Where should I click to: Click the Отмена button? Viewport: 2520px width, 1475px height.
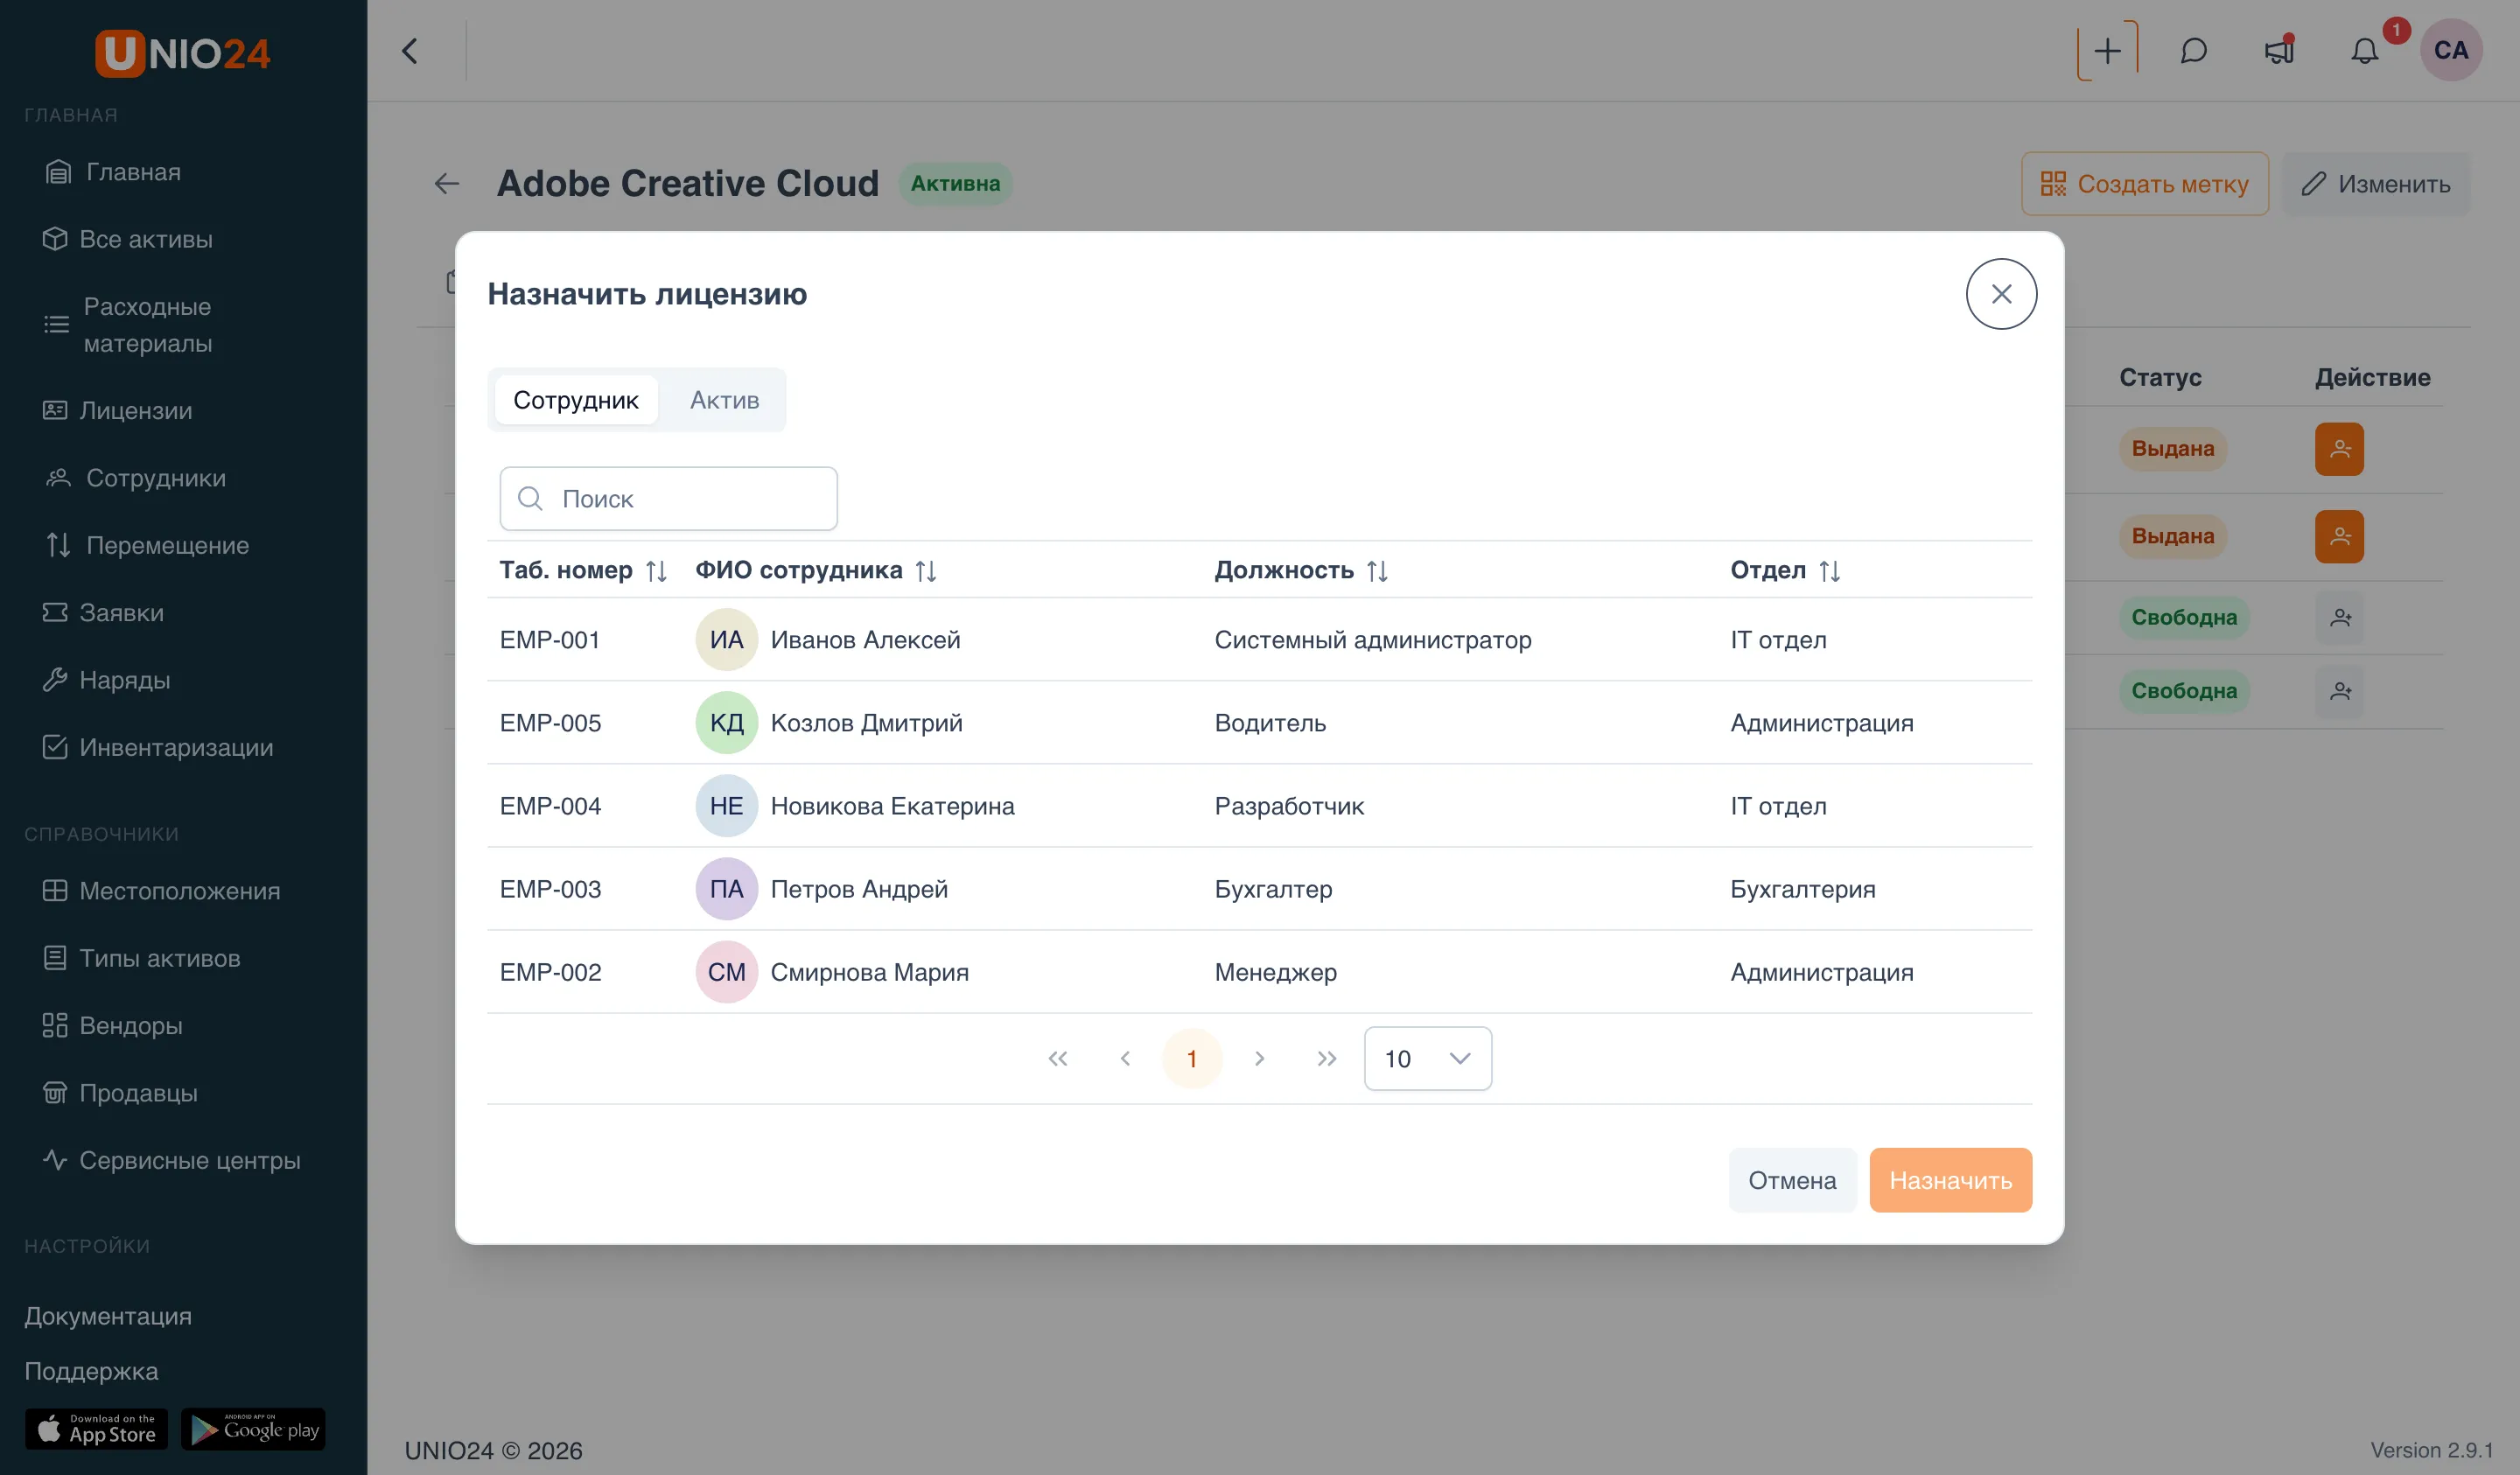[x=1792, y=1180]
